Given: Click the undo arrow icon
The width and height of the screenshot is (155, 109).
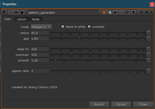Looking at the screenshot, I should point(116,12).
